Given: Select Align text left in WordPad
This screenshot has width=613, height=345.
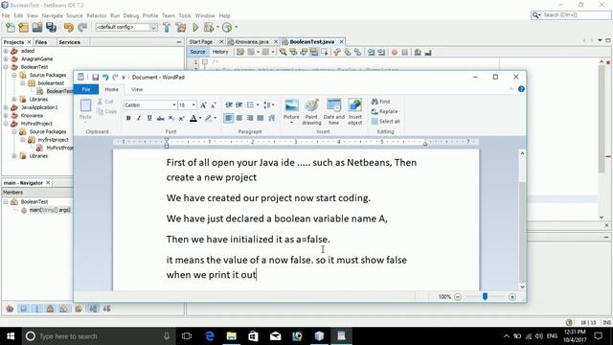Looking at the screenshot, I should click(228, 118).
